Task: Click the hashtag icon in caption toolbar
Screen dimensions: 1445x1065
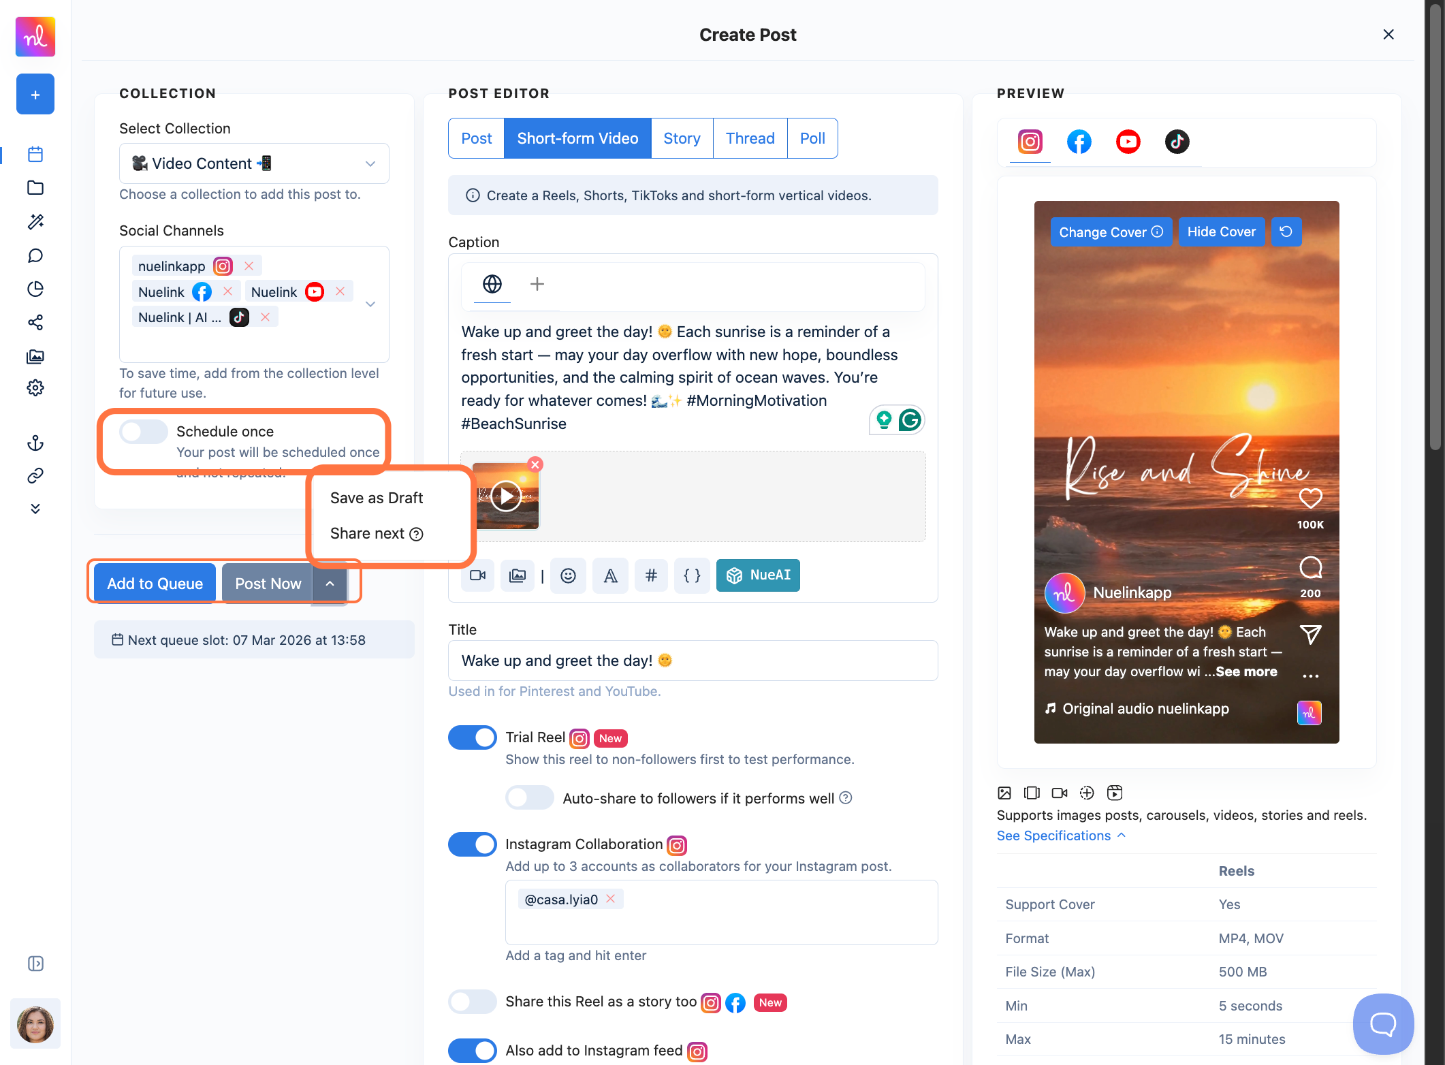Action: [651, 575]
